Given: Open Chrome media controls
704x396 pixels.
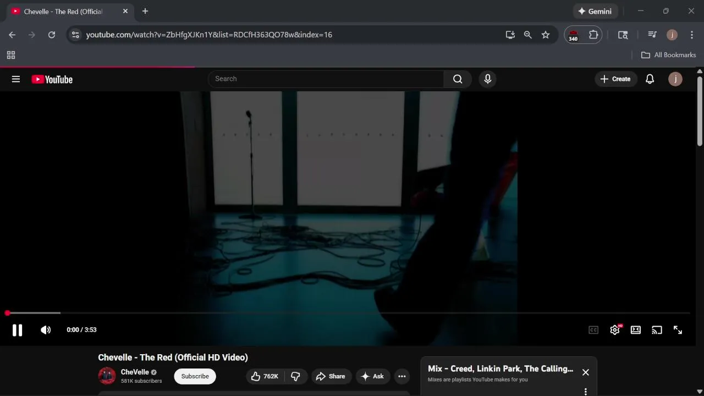Looking at the screenshot, I should point(652,35).
